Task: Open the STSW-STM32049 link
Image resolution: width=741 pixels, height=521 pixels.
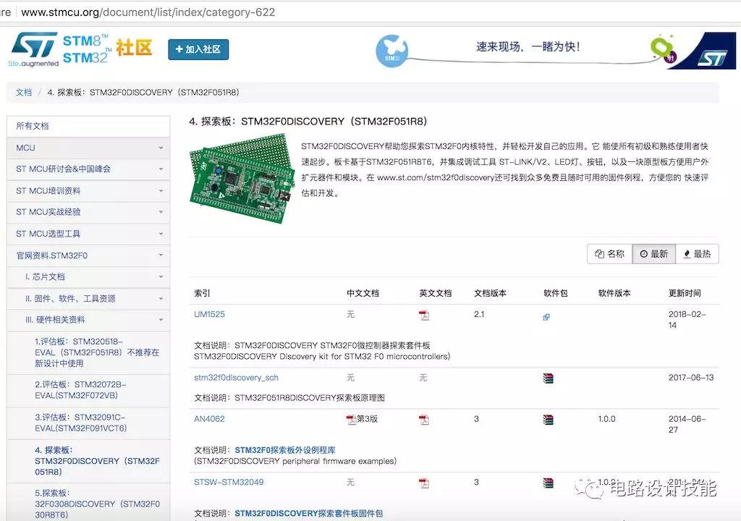Action: coord(229,482)
